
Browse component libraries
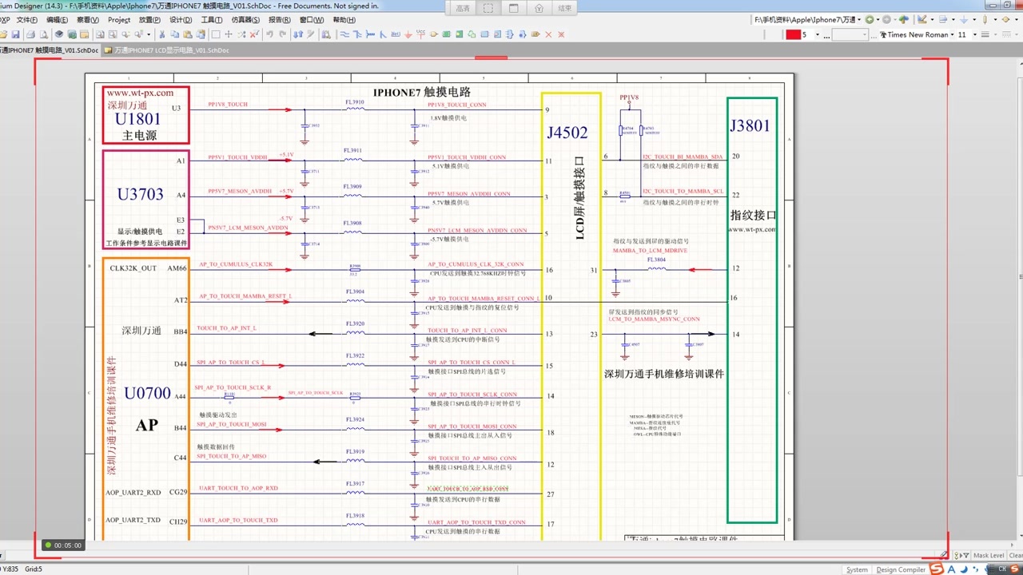pyautogui.click(x=326, y=34)
